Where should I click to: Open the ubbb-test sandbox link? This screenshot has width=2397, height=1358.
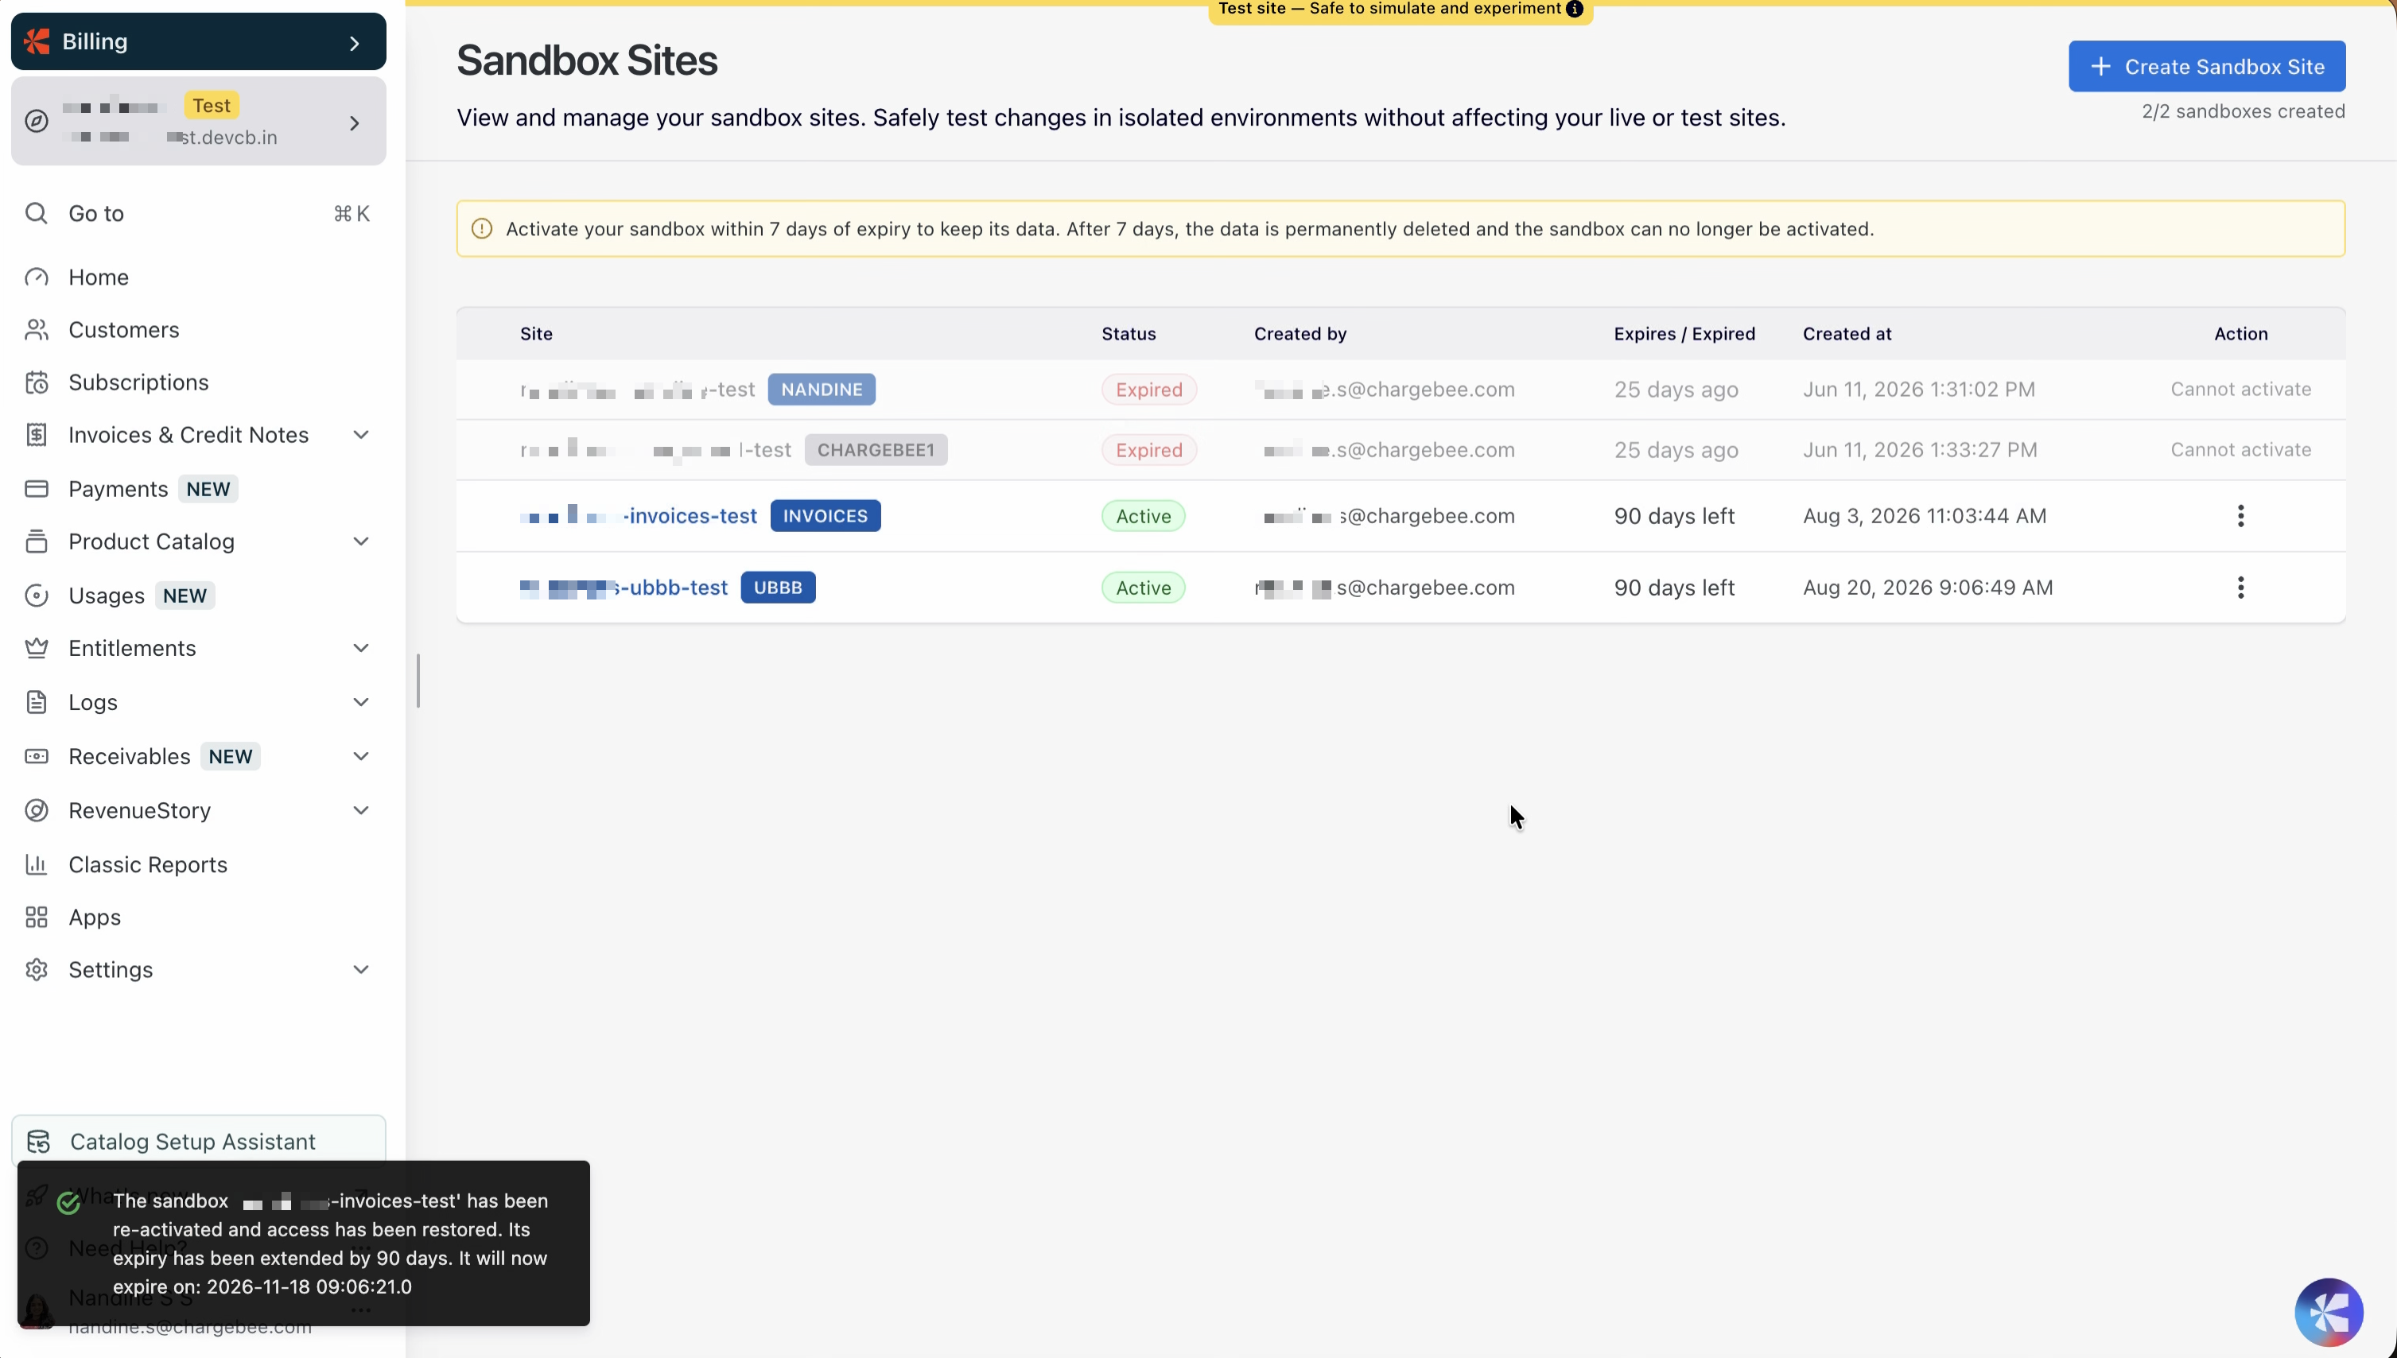(624, 588)
